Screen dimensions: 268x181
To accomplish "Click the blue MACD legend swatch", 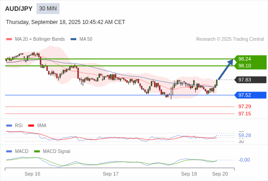I will tap(9, 152).
